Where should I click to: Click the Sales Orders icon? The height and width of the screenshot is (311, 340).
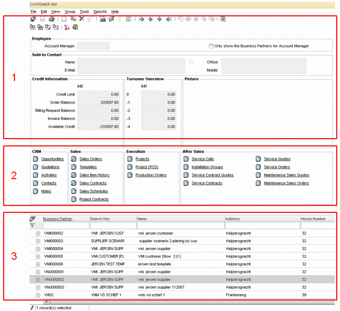coord(73,159)
